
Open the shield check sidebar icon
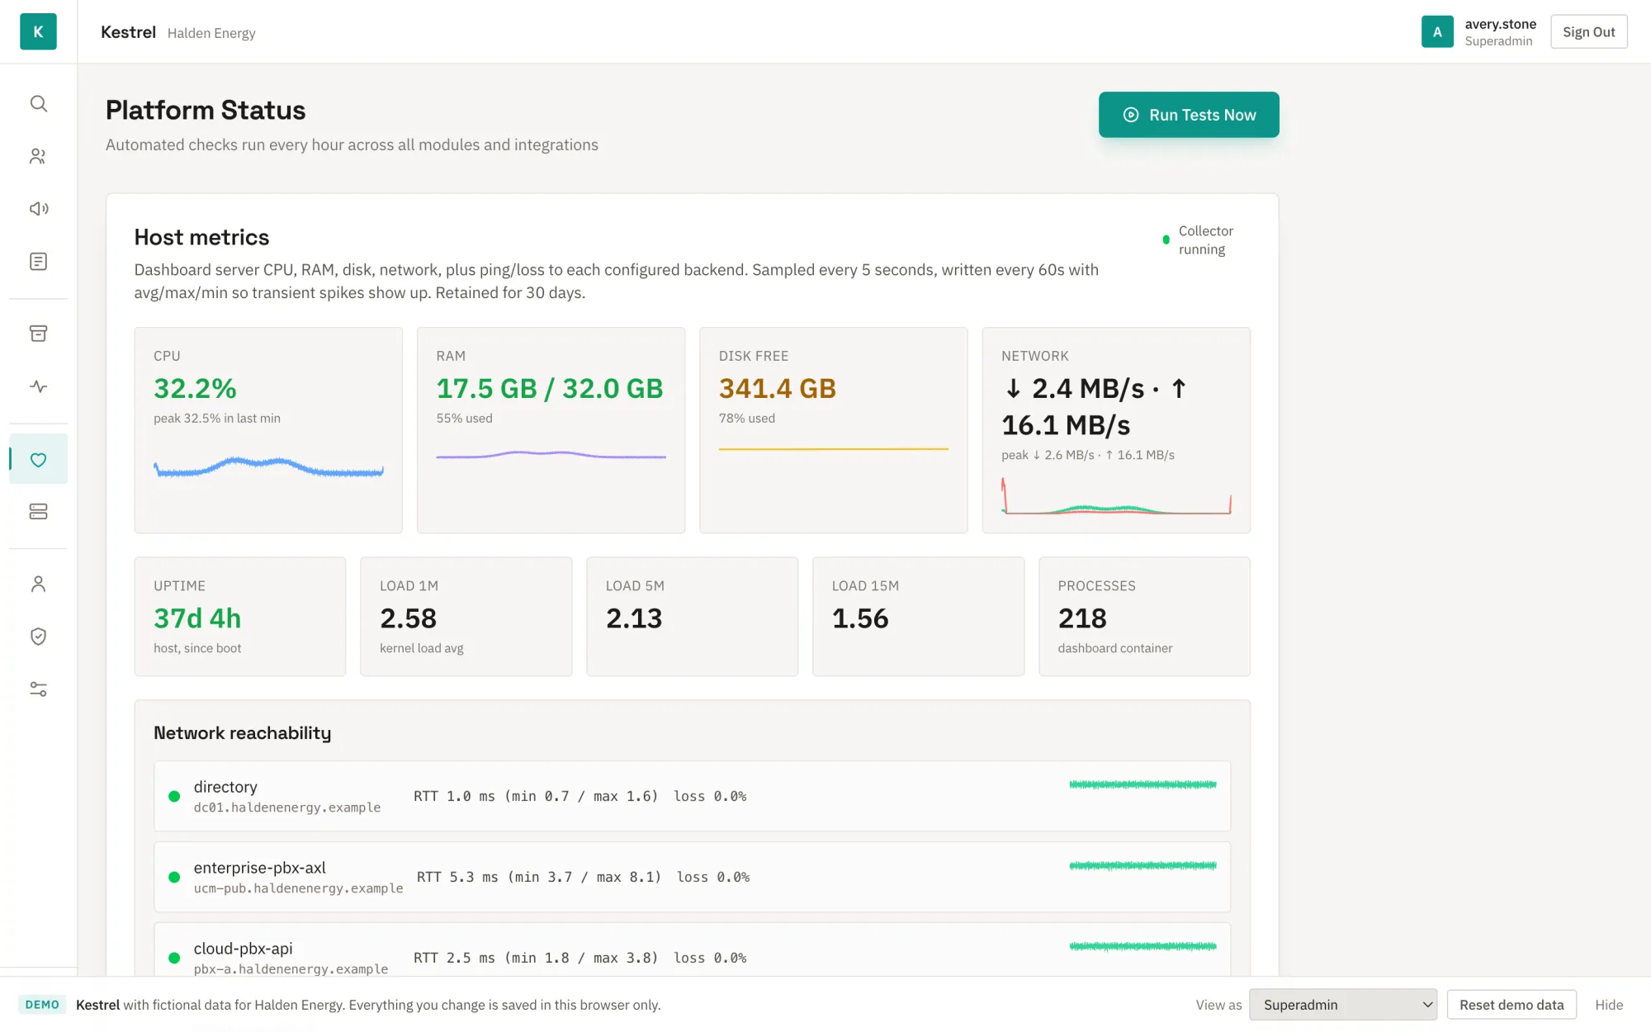pos(38,637)
